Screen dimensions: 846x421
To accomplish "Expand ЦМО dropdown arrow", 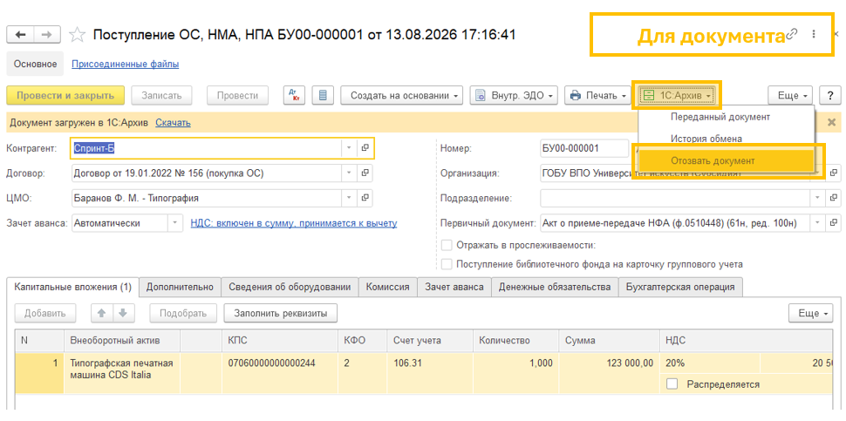I will pos(349,198).
